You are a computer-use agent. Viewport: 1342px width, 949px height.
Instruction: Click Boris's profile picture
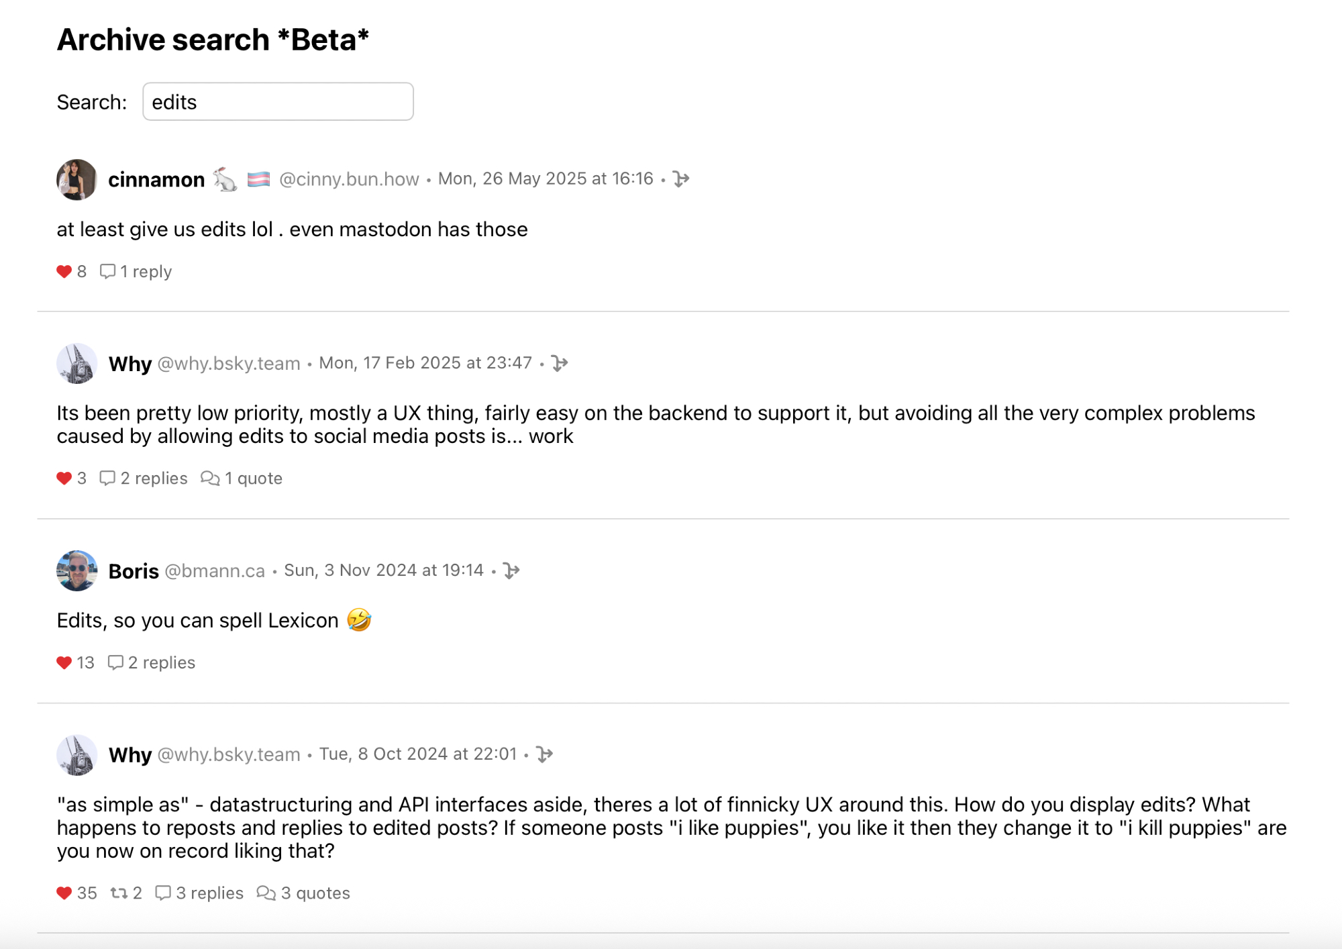(77, 570)
